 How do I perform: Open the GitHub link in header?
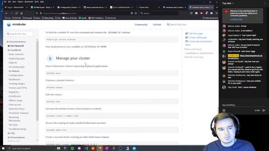point(157,24)
